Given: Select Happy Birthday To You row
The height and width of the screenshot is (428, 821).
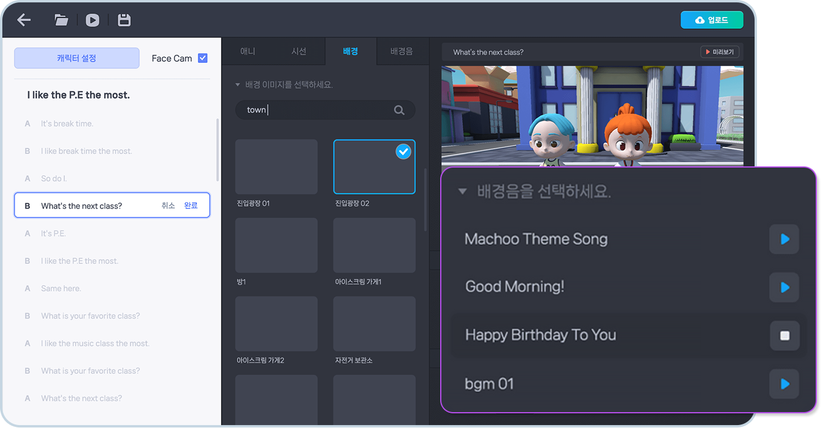Looking at the screenshot, I should pos(627,335).
